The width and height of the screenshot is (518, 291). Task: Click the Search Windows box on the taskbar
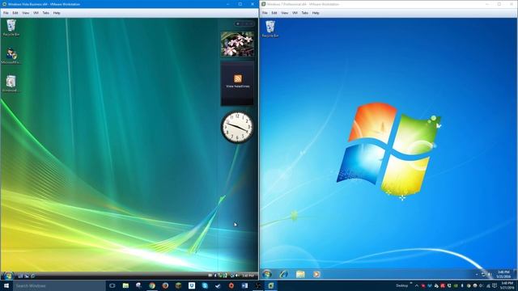[59, 285]
